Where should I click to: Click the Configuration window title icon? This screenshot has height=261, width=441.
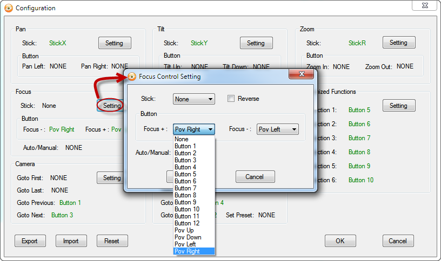pyautogui.click(x=9, y=8)
